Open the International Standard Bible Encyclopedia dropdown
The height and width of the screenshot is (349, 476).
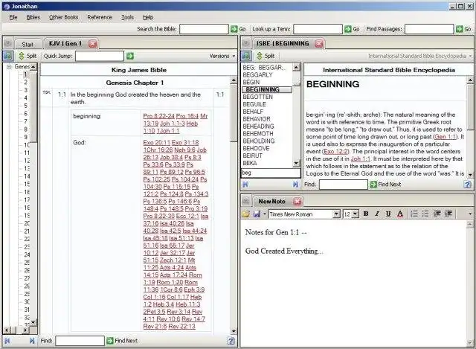419,56
